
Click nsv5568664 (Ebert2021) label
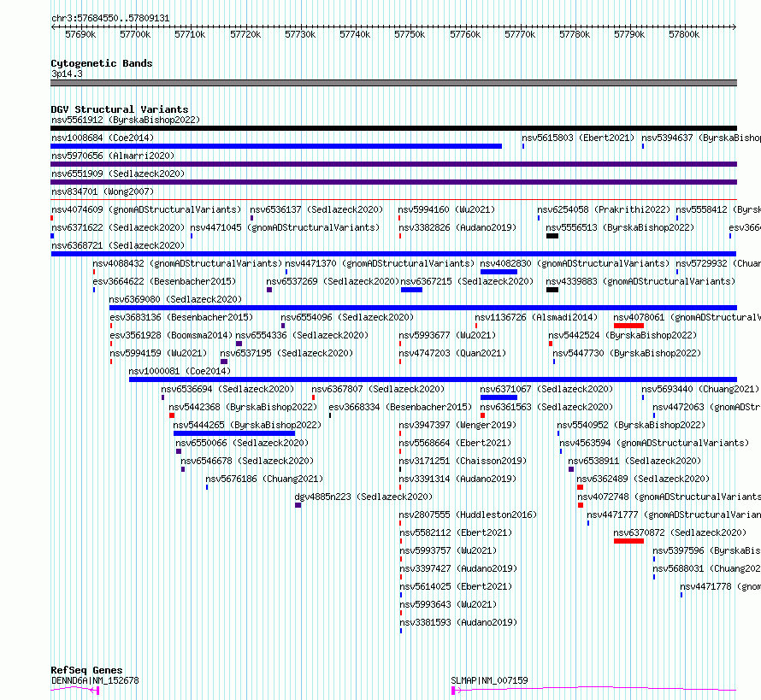pos(455,443)
